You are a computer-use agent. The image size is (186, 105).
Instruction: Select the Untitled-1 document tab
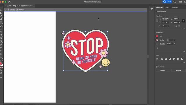click(x=20, y=6)
